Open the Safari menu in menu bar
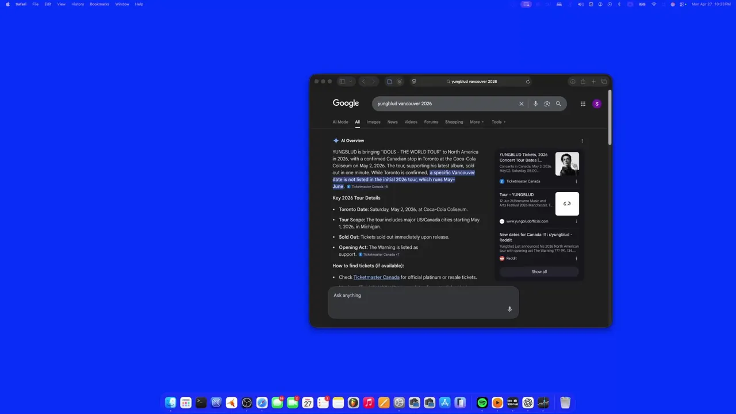Screen dimensions: 736x414 pyautogui.click(x=21, y=4)
